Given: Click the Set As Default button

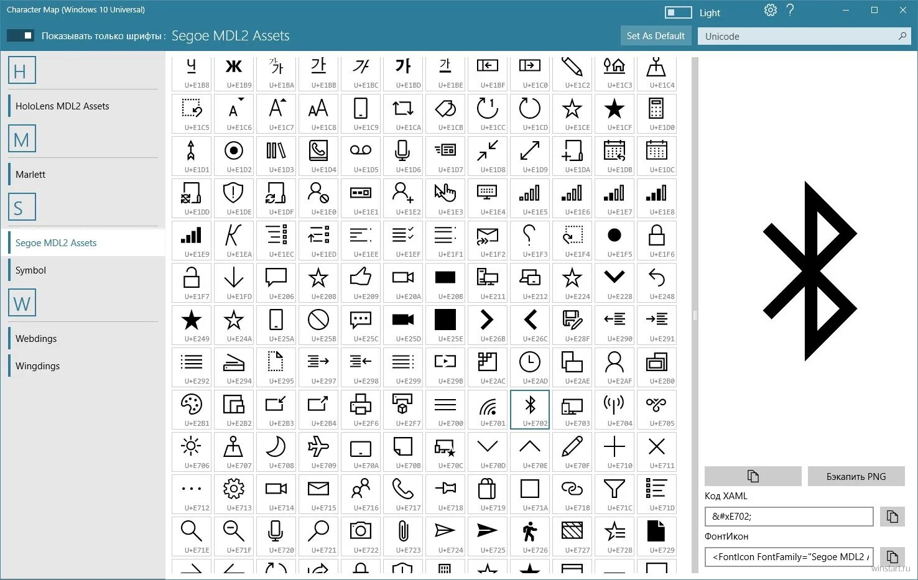Looking at the screenshot, I should [656, 36].
